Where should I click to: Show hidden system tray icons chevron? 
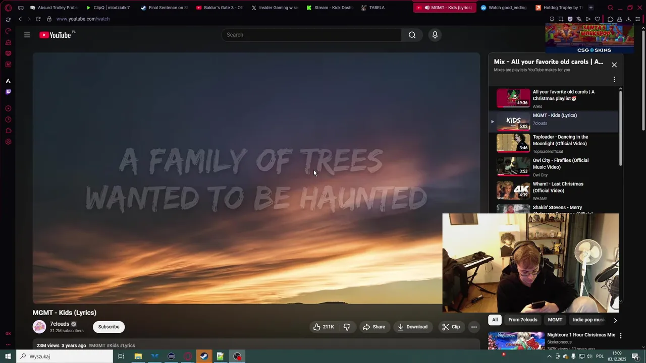click(549, 356)
